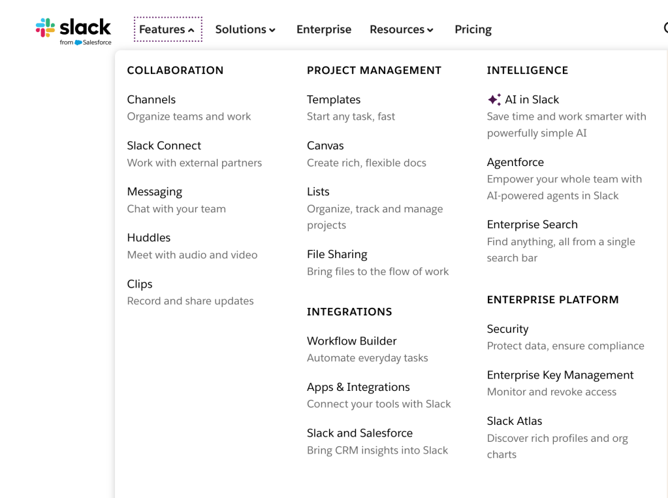
Task: Open the Resources dropdown menu
Action: point(402,29)
